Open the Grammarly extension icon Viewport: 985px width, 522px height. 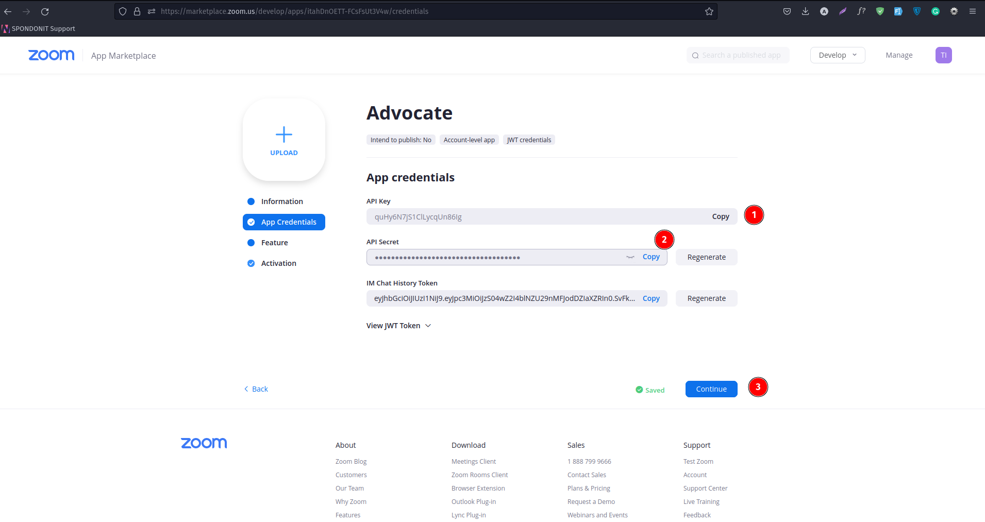click(x=936, y=11)
